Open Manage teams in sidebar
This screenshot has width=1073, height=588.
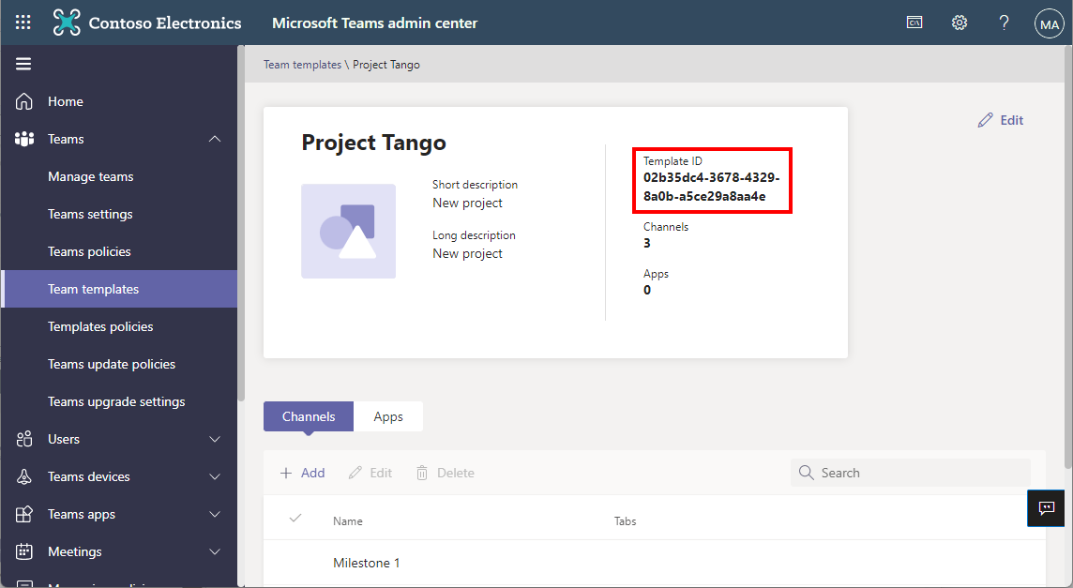pyautogui.click(x=91, y=176)
